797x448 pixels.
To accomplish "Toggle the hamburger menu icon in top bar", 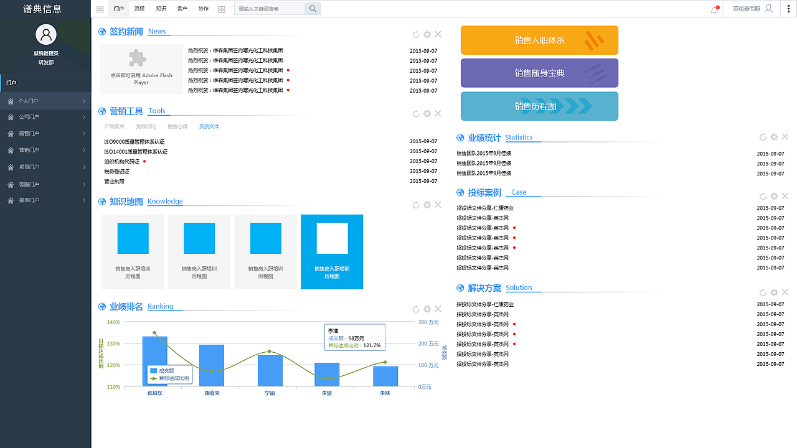I will [100, 9].
